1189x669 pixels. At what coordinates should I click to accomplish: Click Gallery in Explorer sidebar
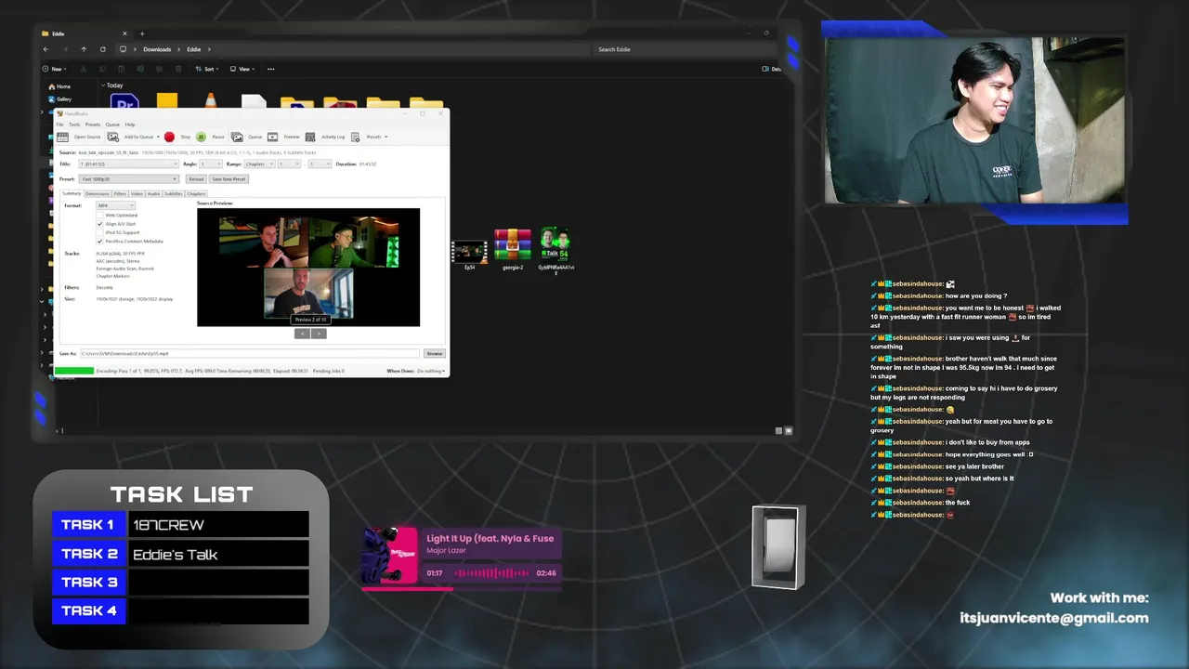pyautogui.click(x=59, y=98)
